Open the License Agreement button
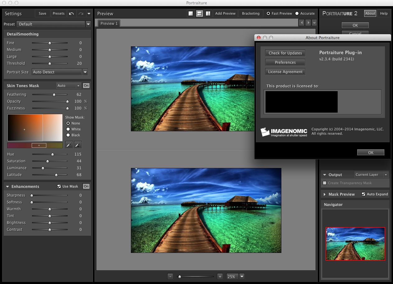The height and width of the screenshot is (284, 393). coord(285,72)
